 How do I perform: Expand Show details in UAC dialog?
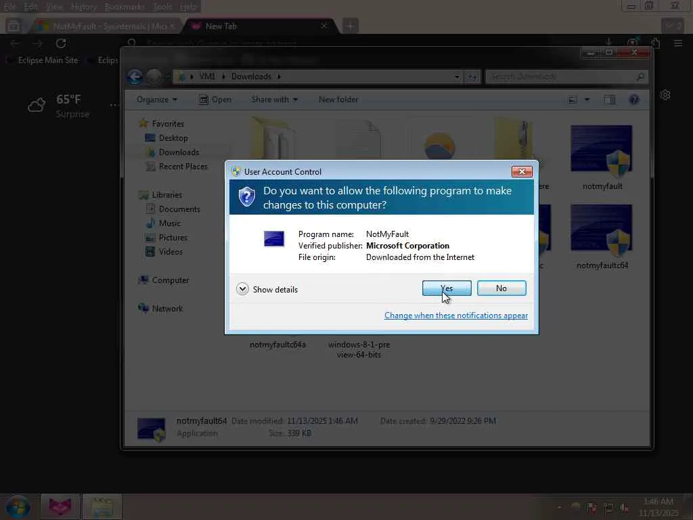[267, 290]
